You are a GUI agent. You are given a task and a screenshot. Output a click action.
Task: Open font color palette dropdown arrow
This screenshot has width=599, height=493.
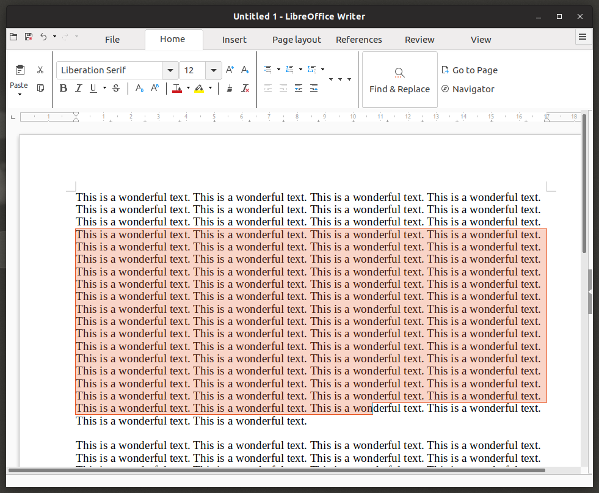coord(188,89)
